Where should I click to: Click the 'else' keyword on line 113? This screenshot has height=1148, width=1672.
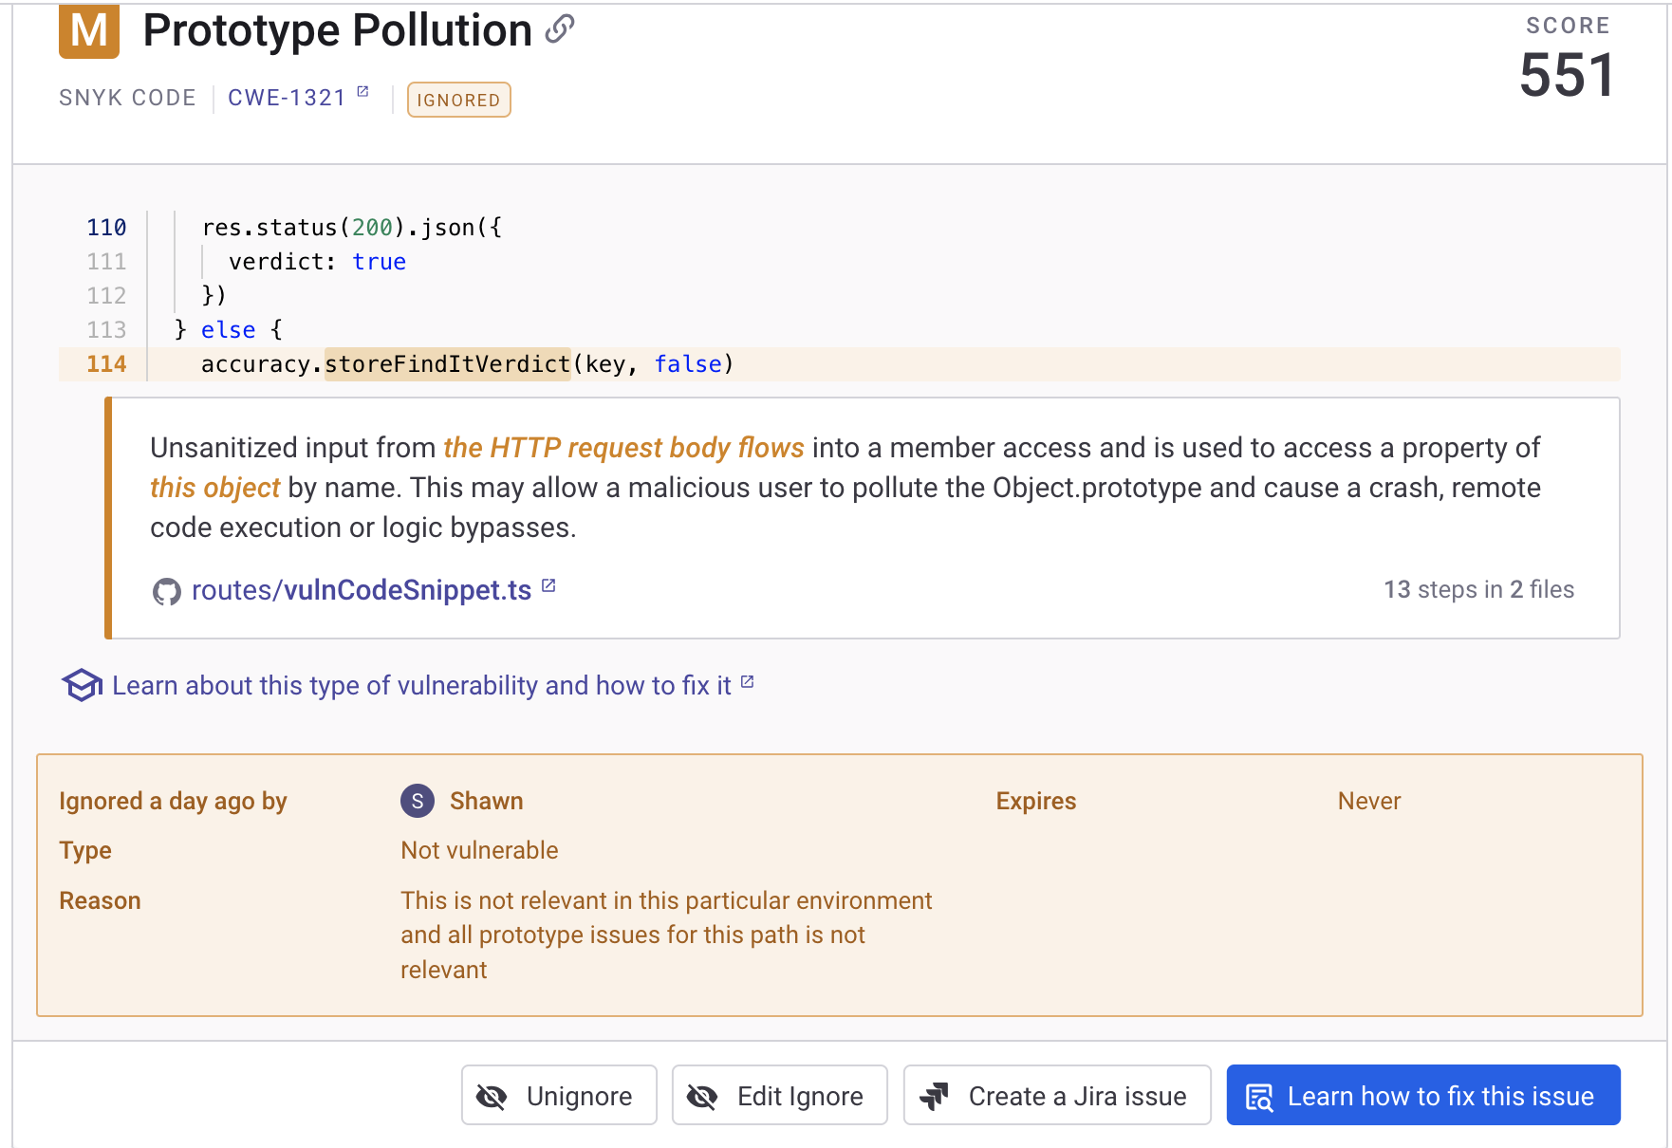coord(228,330)
